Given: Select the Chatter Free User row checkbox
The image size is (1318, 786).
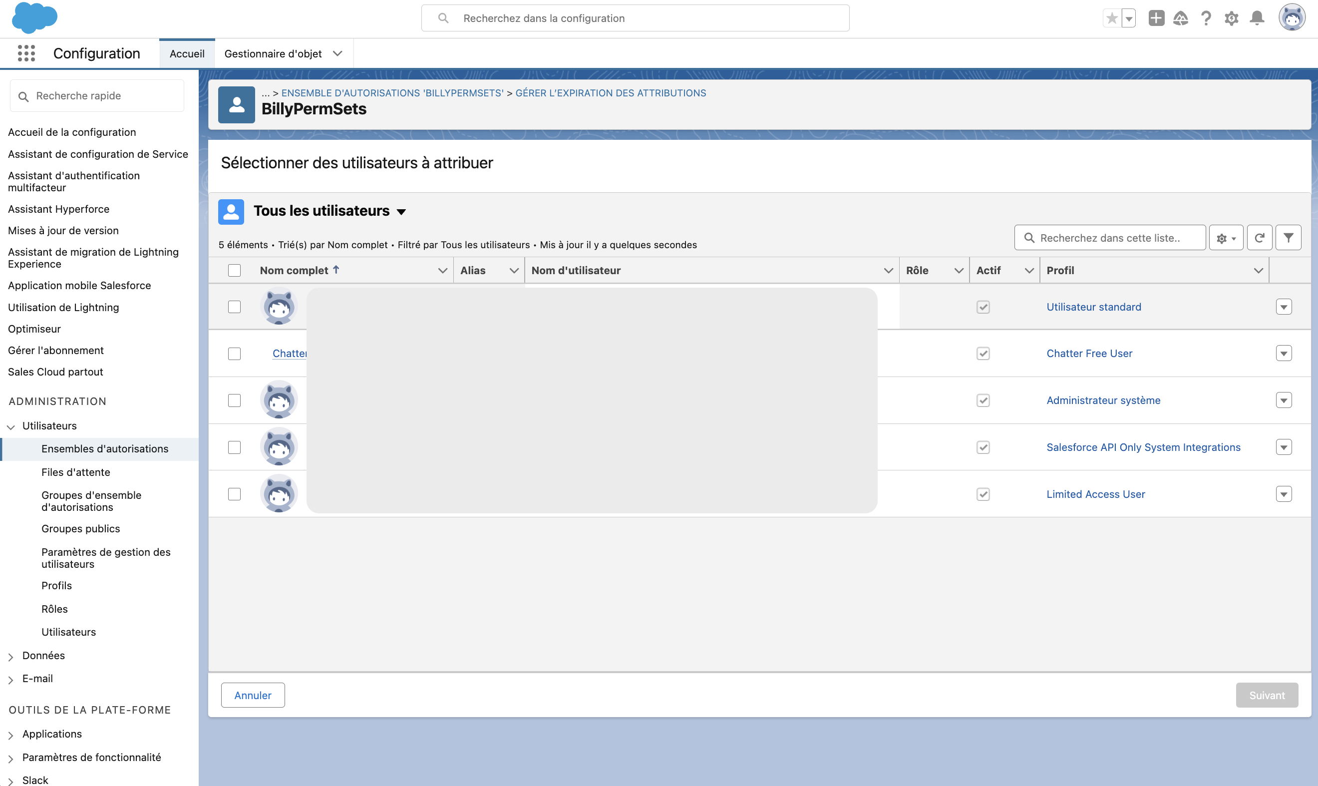Looking at the screenshot, I should [234, 353].
